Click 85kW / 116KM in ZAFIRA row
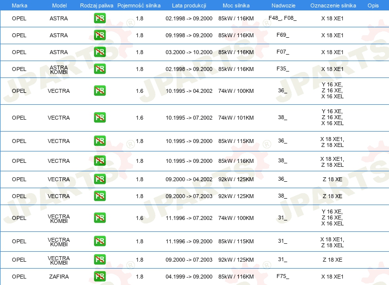Image resolution: width=389 pixels, height=285 pixels. click(236, 277)
